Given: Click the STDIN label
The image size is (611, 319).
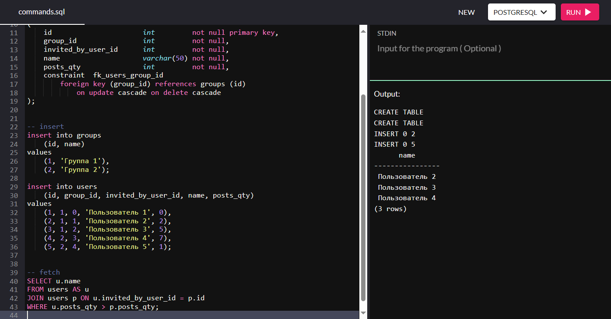Looking at the screenshot, I should point(386,33).
